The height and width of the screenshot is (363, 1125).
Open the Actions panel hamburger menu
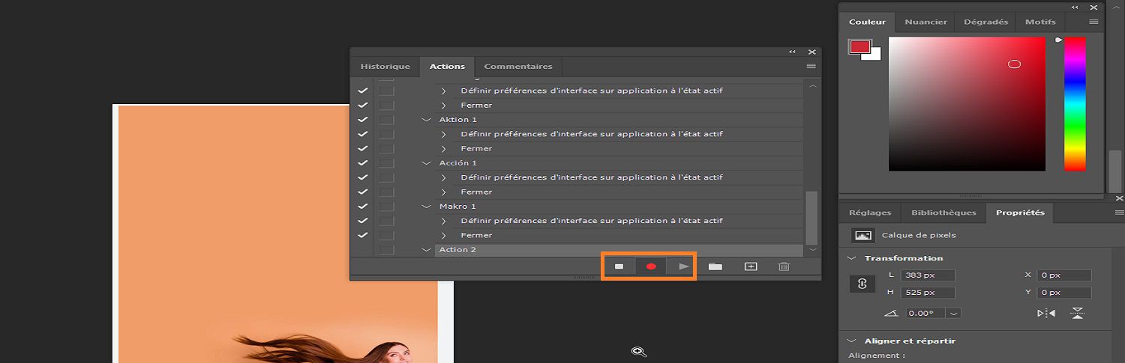pos(811,67)
